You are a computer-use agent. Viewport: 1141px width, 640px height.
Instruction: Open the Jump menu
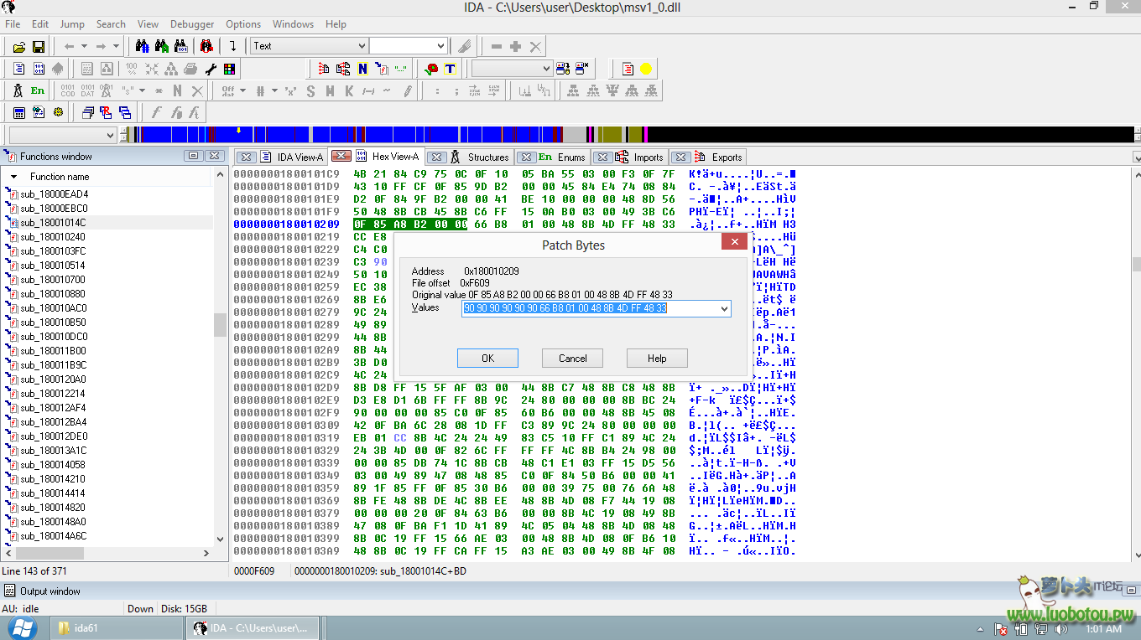[x=72, y=24]
